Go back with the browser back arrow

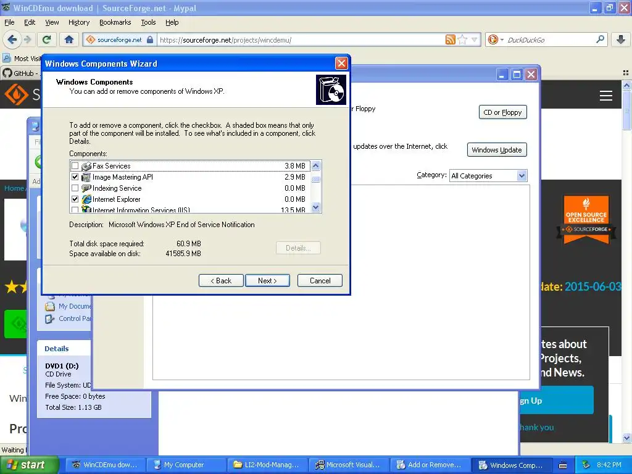[x=12, y=39]
